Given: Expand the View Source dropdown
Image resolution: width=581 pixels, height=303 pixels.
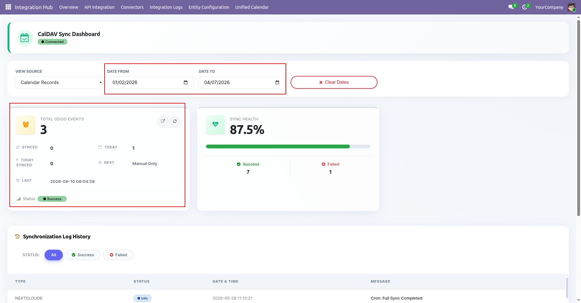Looking at the screenshot, I should coord(59,82).
